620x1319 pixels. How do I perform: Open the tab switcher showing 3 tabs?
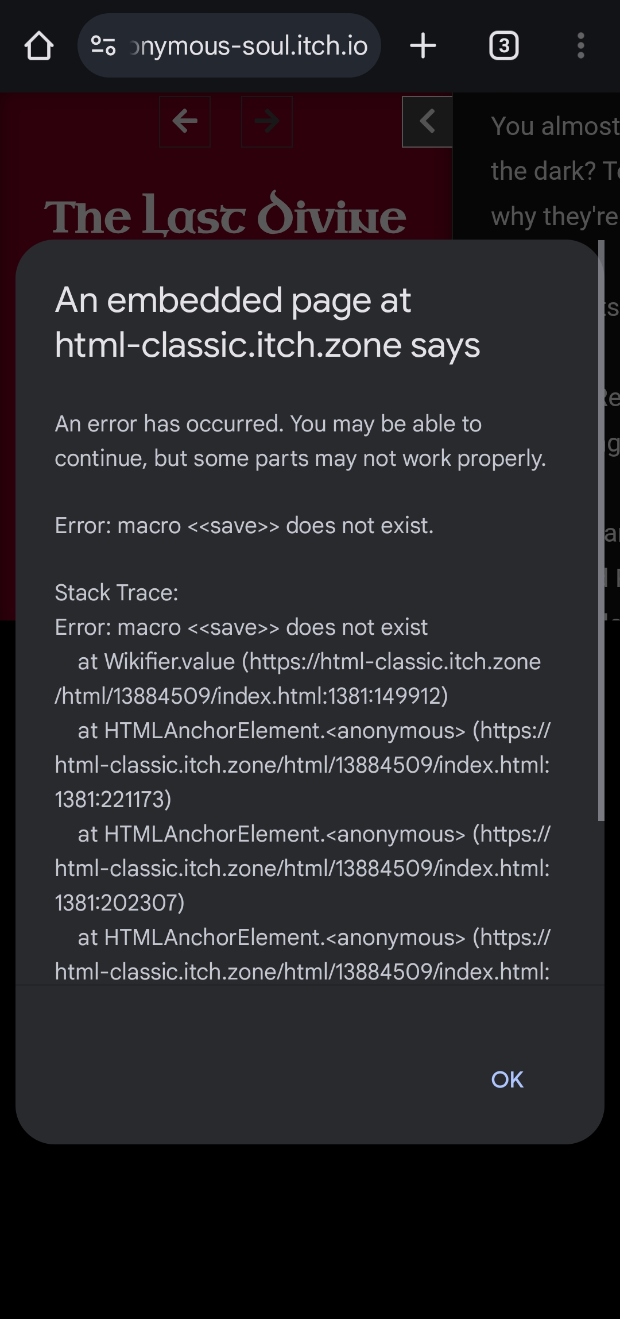(503, 46)
